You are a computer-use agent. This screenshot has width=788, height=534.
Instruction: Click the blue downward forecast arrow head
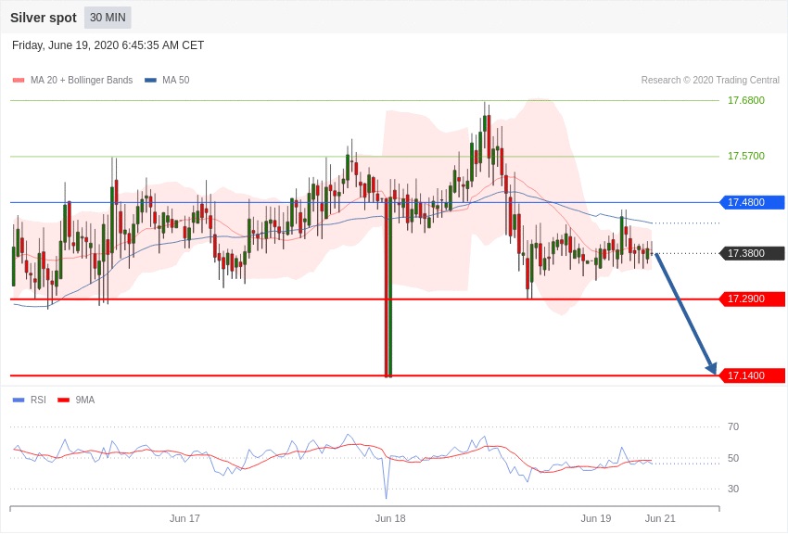point(711,368)
